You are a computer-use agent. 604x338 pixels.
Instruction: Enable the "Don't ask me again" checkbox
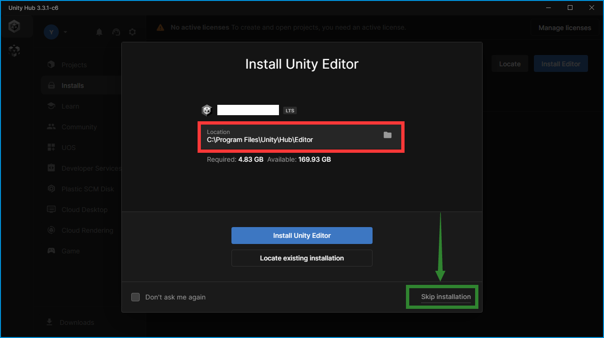tap(135, 297)
